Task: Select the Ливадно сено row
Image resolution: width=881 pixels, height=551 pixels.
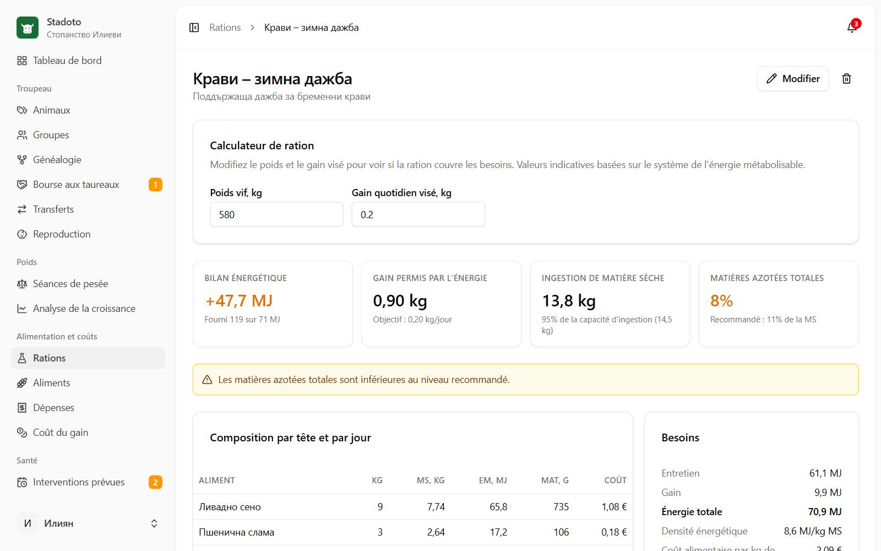Action: pyautogui.click(x=413, y=507)
